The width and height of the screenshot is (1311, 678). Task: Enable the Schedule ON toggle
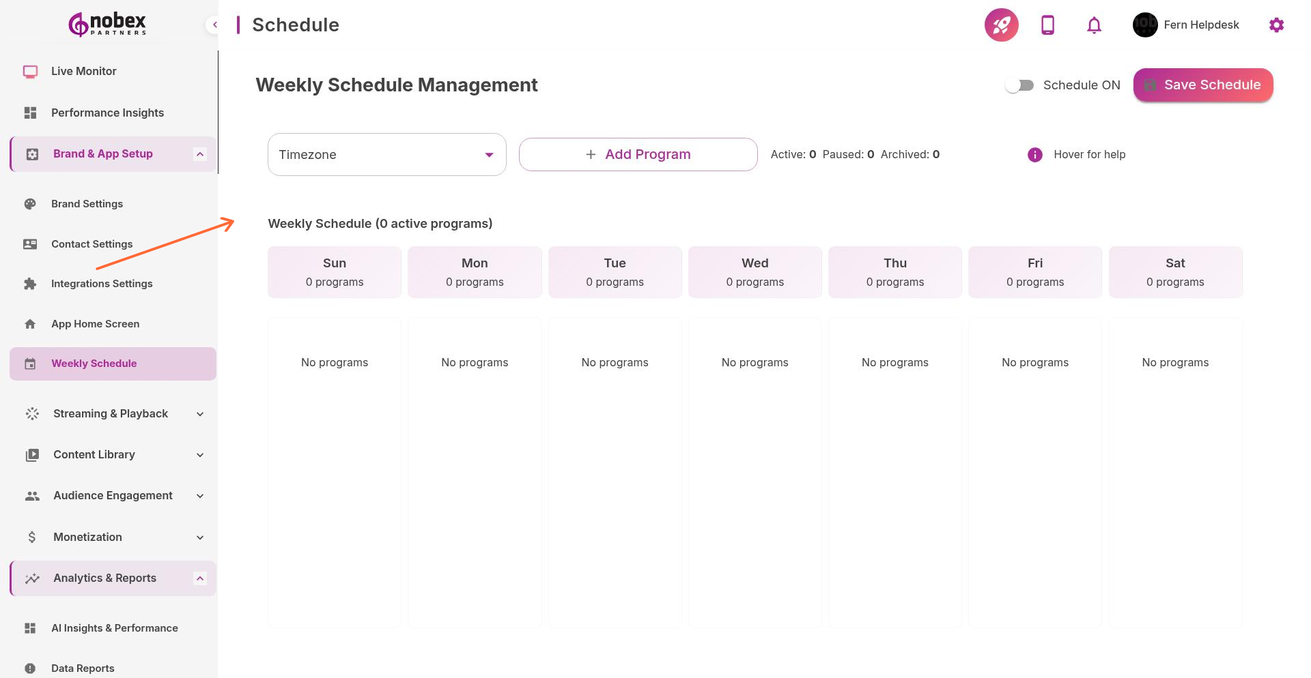click(x=1019, y=85)
